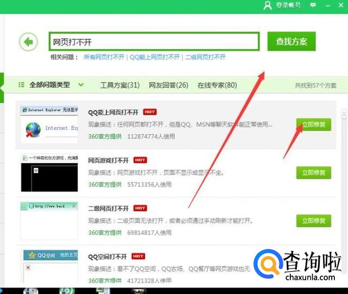Select the 二级网页打不开 result title

coord(108,209)
